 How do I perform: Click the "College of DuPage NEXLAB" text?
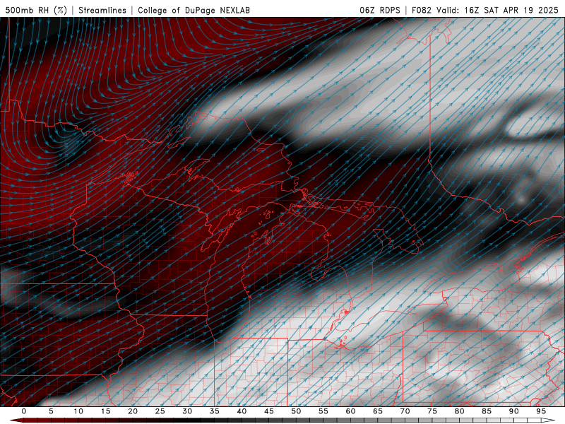194,10
